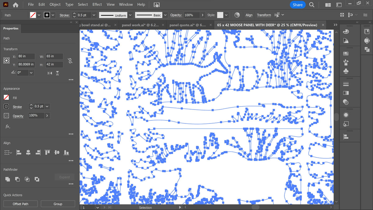Open the Uniform width profile dropdown

tap(130, 15)
